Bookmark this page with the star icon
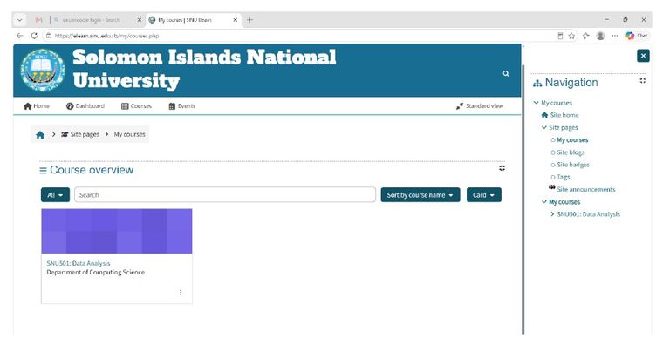This screenshot has width=663, height=345. pyautogui.click(x=571, y=36)
